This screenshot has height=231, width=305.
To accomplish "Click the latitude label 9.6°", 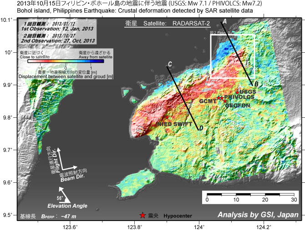I will (8, 182).
